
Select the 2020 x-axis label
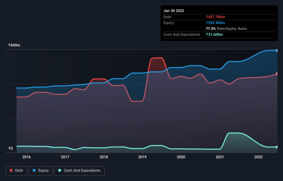click(x=181, y=157)
